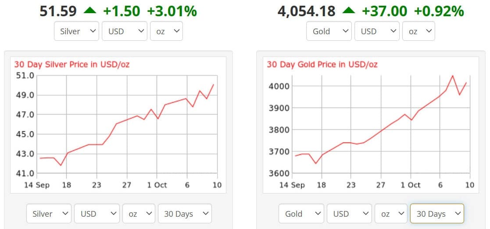Open the Gold dropdown below the gold chart
Screen dimensions: 490x229
coord(301,214)
